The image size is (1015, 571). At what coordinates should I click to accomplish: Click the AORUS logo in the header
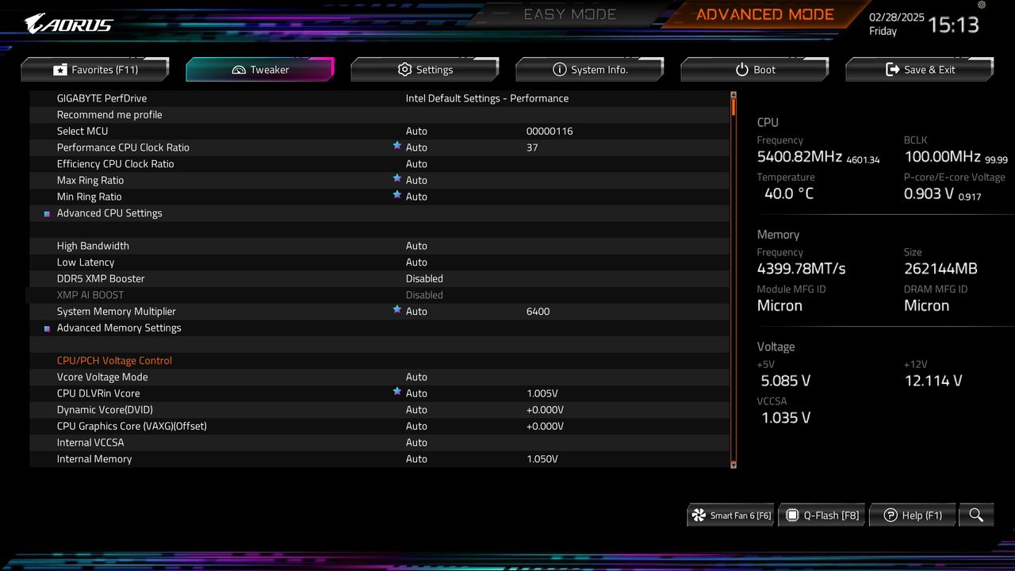(69, 24)
